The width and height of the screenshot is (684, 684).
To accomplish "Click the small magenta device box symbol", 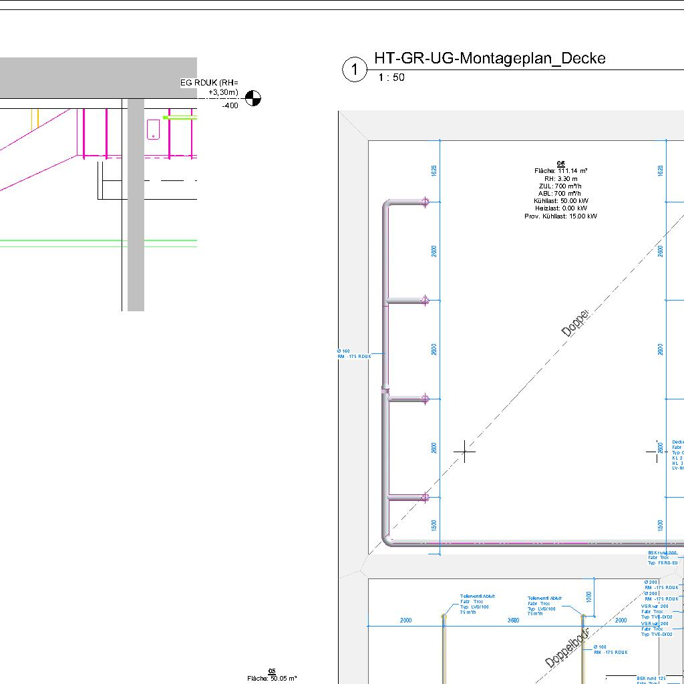I will [153, 129].
